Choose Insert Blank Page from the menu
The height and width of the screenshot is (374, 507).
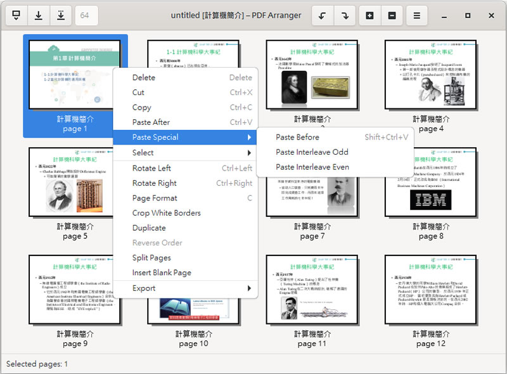click(162, 273)
